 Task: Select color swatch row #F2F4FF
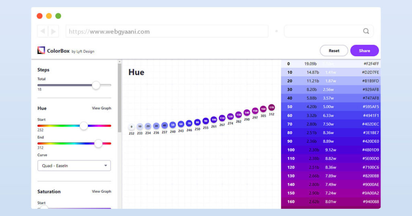click(x=331, y=64)
